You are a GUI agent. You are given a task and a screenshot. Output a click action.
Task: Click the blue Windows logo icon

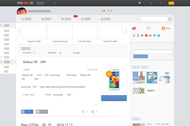[x=159, y=36]
